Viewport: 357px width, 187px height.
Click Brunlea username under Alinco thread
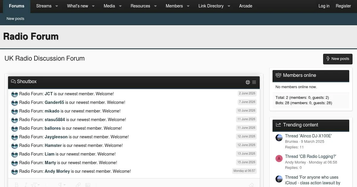[292, 142]
